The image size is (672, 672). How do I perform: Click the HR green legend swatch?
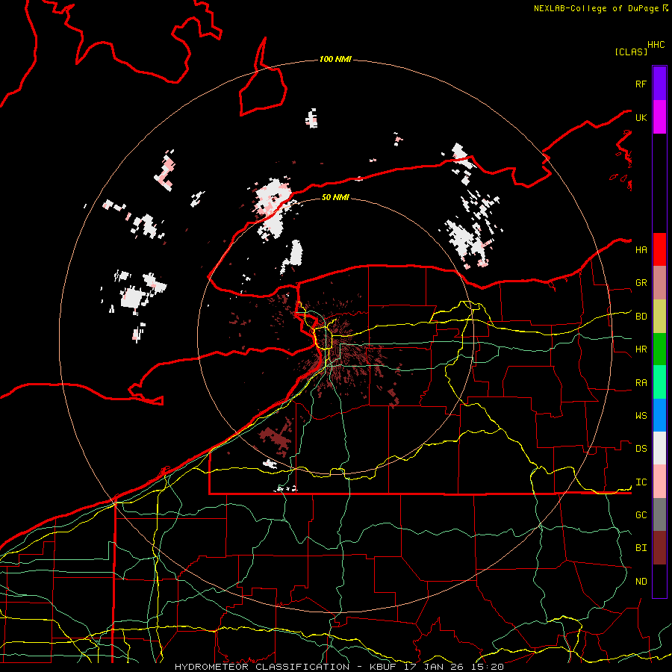(659, 349)
